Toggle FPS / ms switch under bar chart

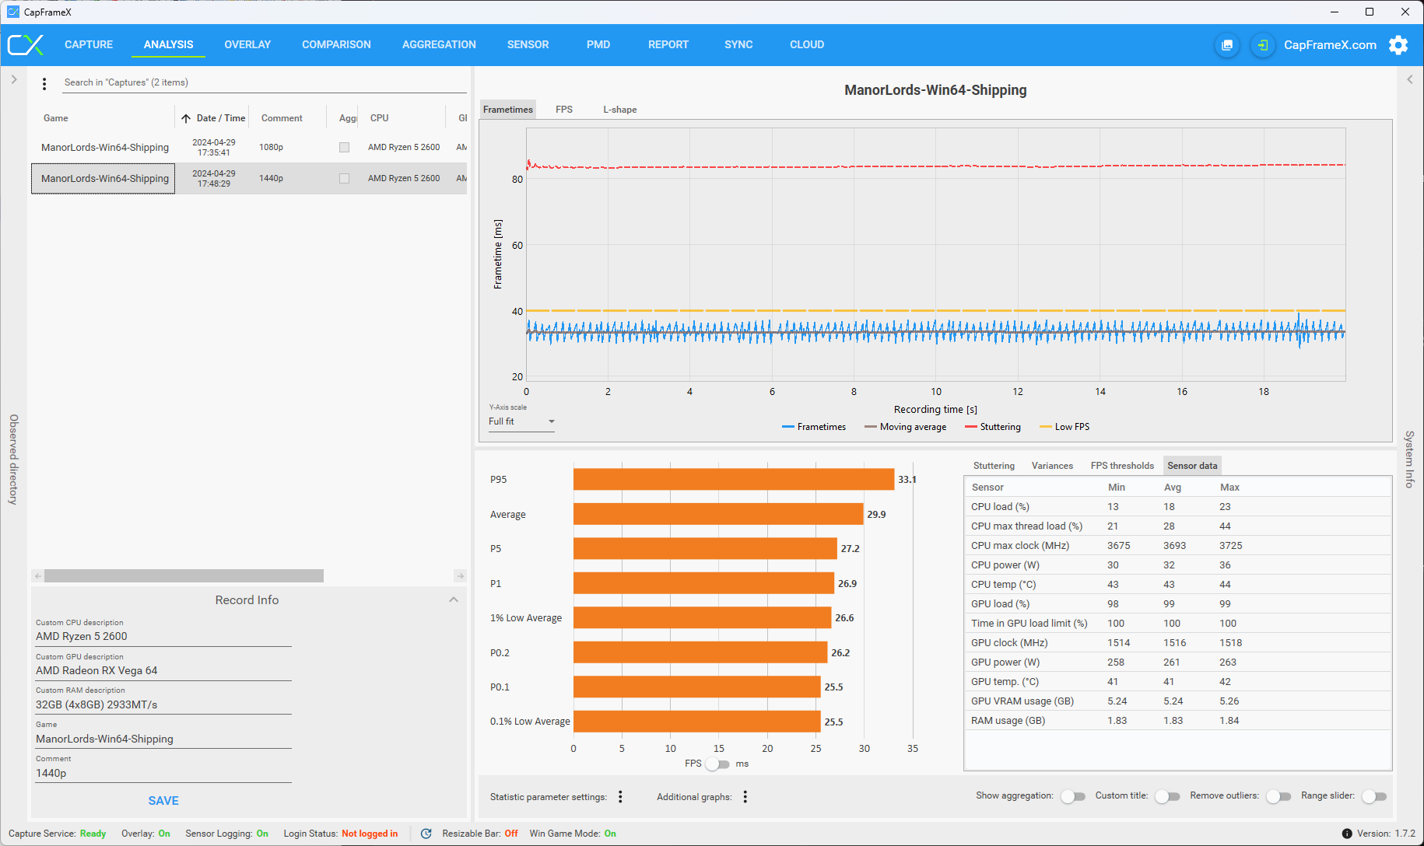click(x=717, y=764)
